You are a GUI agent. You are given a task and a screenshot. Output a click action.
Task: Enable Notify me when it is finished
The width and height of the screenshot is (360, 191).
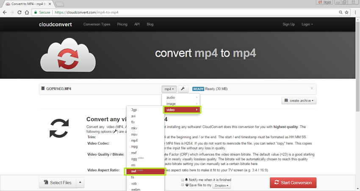click(x=183, y=180)
